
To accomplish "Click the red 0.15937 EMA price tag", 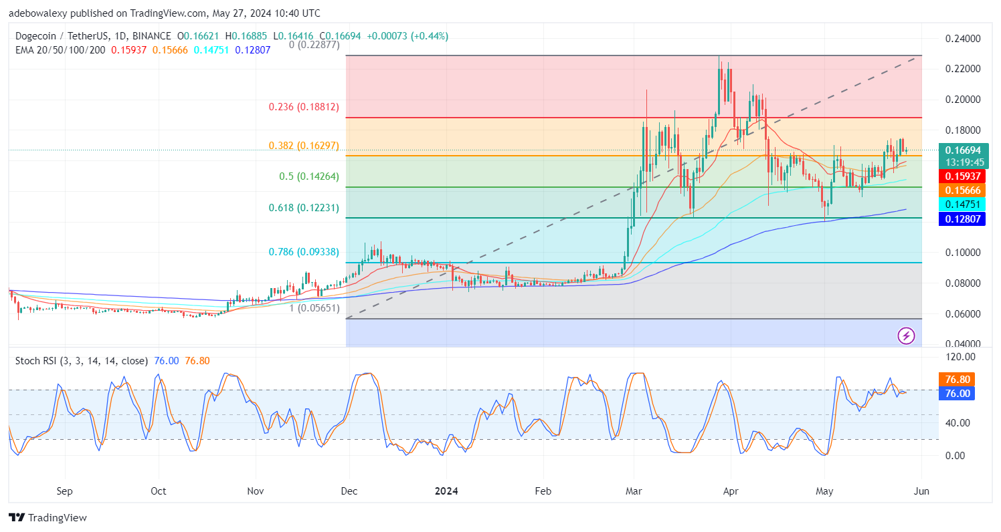I will tap(962, 176).
